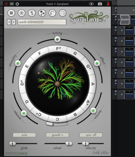Select the D# note segment on ring
This screenshot has width=135, height=157.
coord(22,83)
